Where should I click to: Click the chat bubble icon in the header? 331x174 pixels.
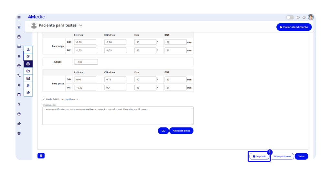coord(298,17)
